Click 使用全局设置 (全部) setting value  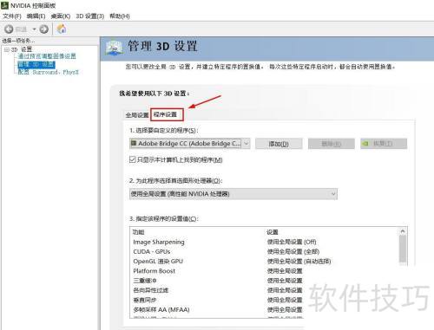pyautogui.click(x=293, y=251)
